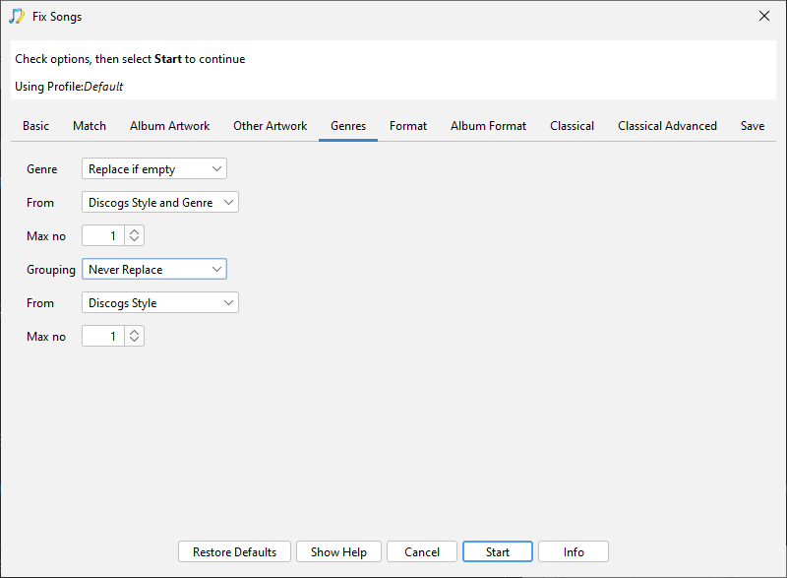Open the Match tab
Image resolution: width=787 pixels, height=578 pixels.
90,126
